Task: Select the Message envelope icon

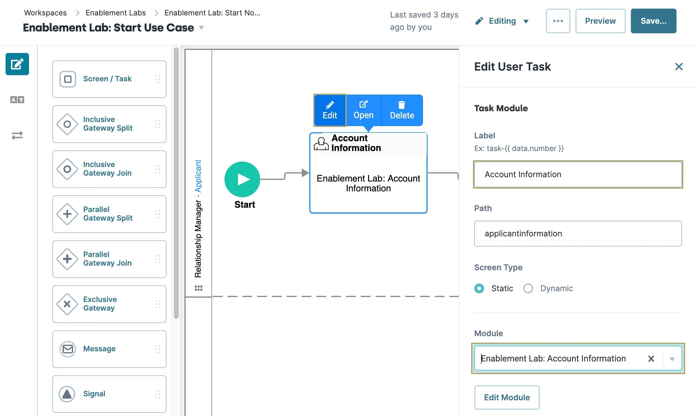Action: (68, 349)
